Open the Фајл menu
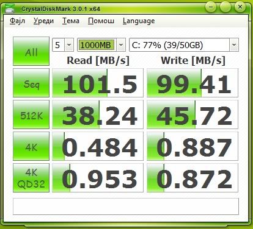Image resolution: width=253 pixels, height=229 pixels. [17, 21]
